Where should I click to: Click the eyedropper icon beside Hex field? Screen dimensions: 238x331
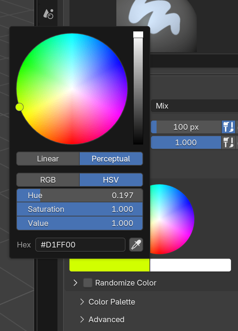tap(136, 245)
